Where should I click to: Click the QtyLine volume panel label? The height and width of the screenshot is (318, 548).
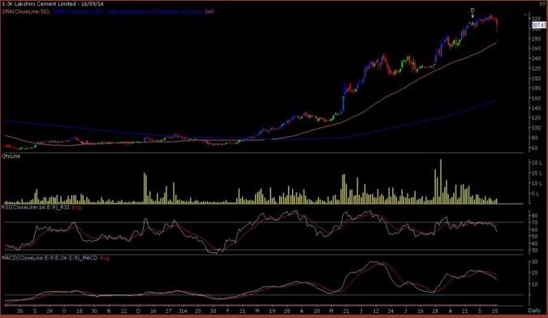coord(11,156)
